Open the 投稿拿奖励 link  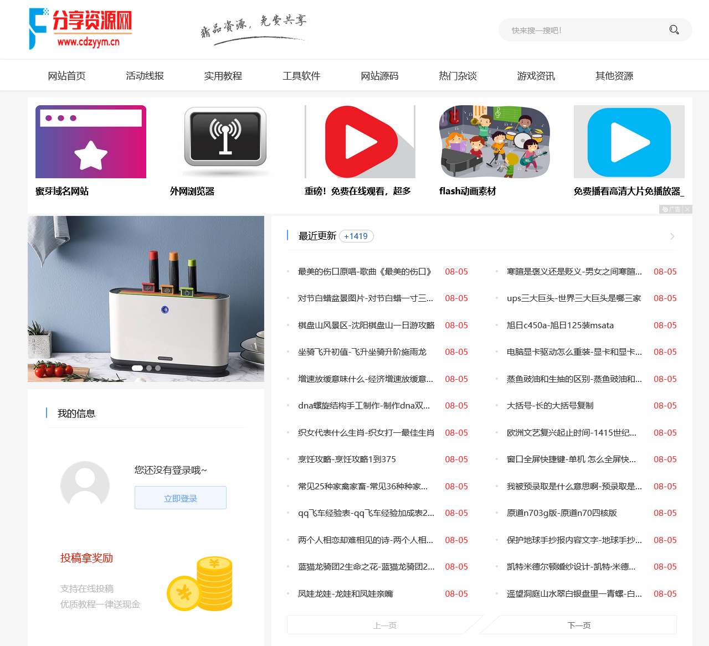tap(87, 558)
